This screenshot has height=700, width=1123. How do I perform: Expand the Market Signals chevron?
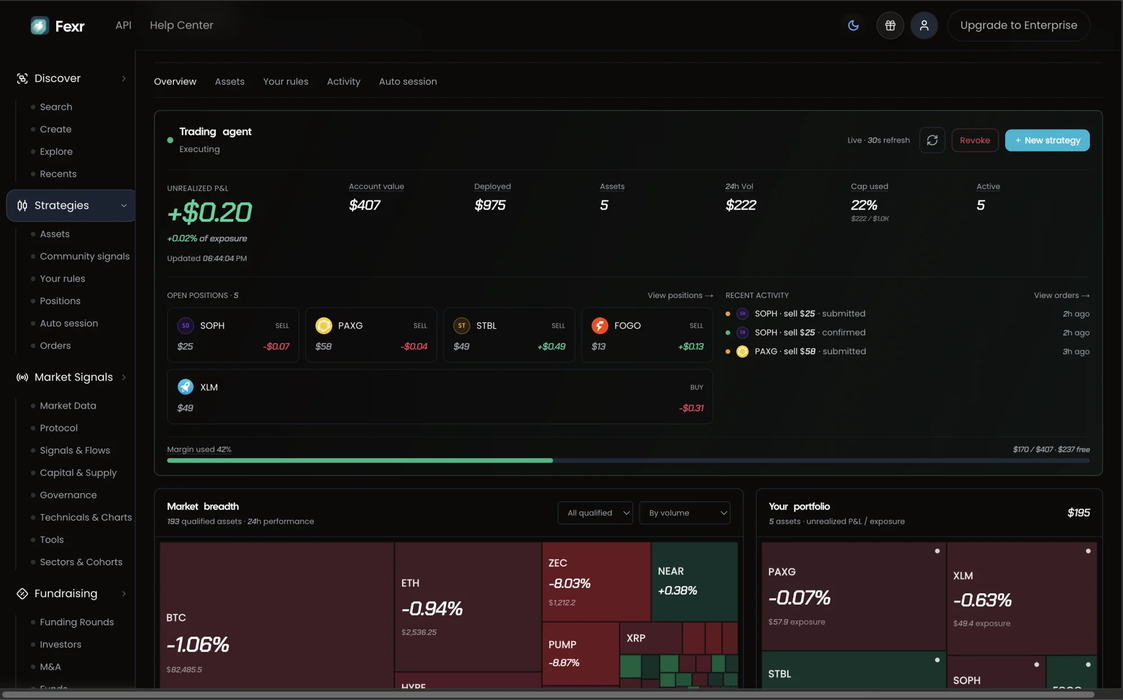[x=124, y=377]
